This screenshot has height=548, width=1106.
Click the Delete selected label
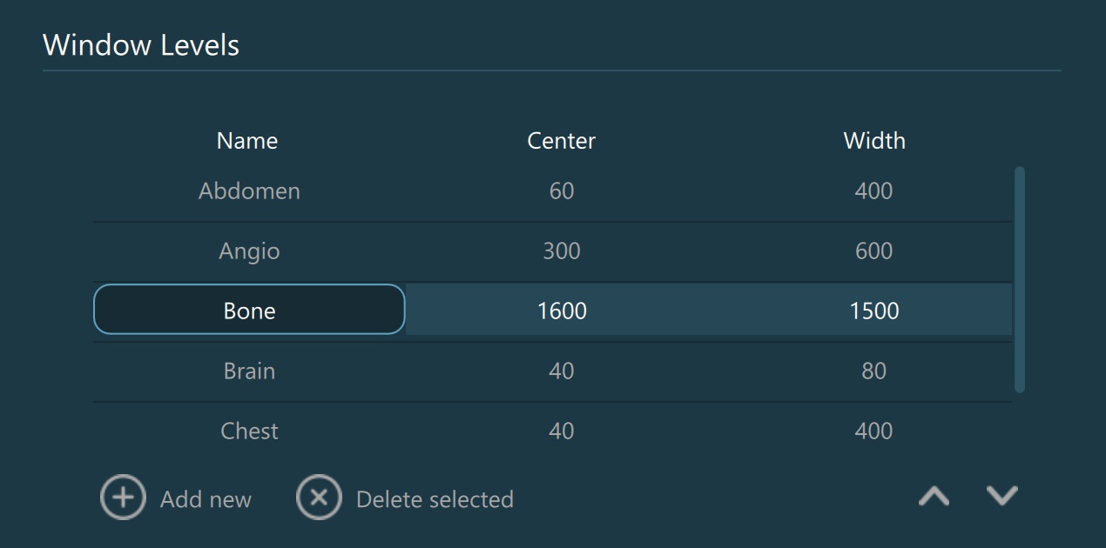click(435, 499)
